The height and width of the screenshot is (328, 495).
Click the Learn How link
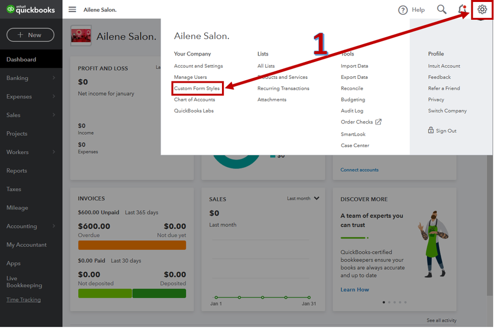coord(355,290)
